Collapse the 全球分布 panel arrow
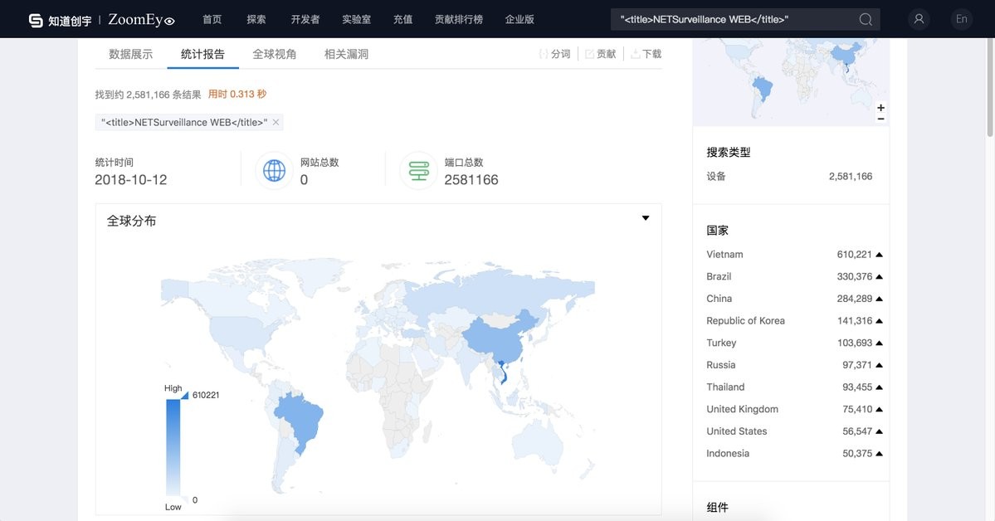The height and width of the screenshot is (521, 995). 646,218
